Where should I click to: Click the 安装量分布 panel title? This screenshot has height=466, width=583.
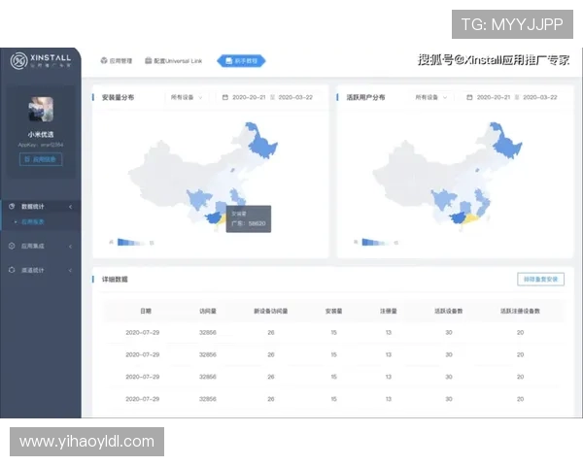coord(118,97)
